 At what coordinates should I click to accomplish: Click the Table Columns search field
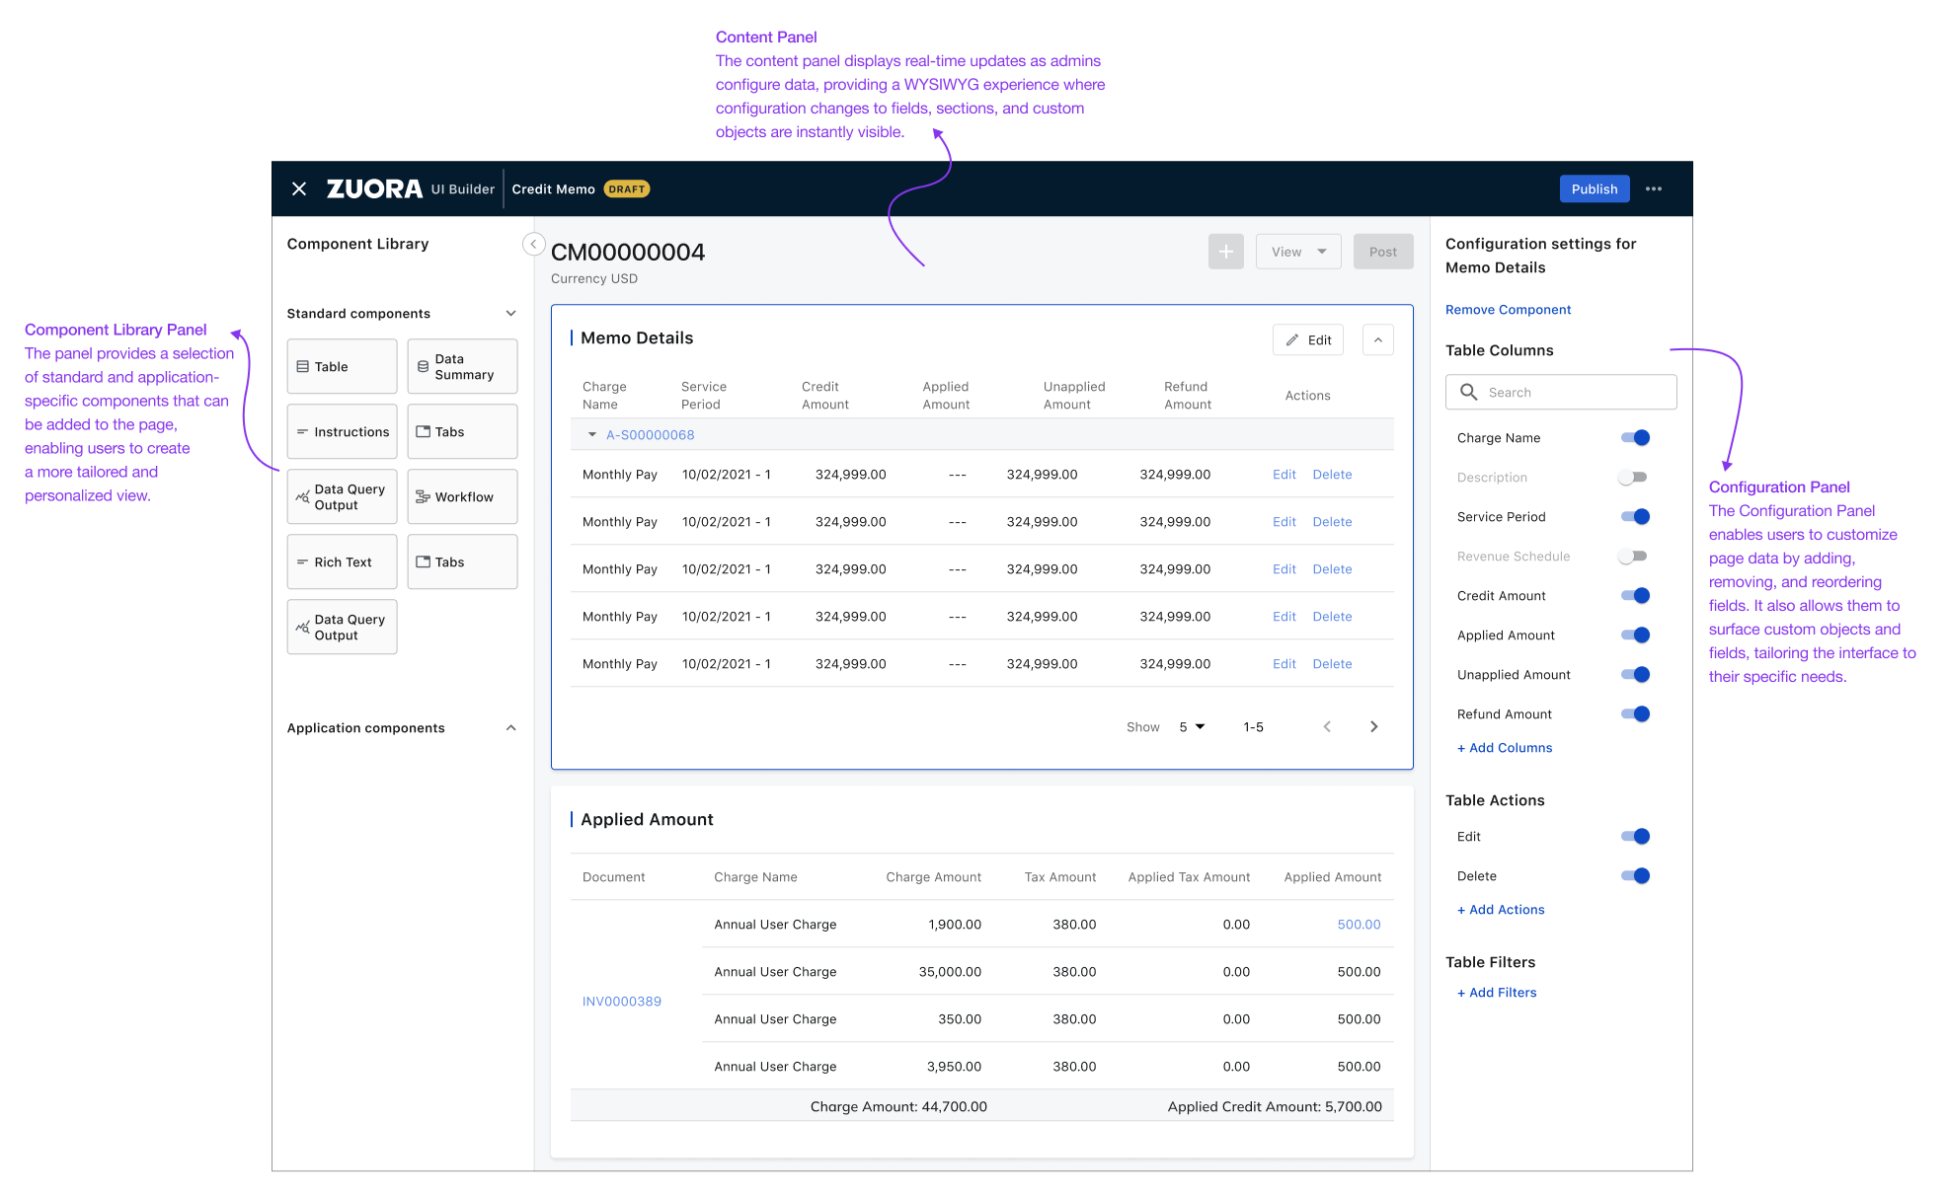1561,392
